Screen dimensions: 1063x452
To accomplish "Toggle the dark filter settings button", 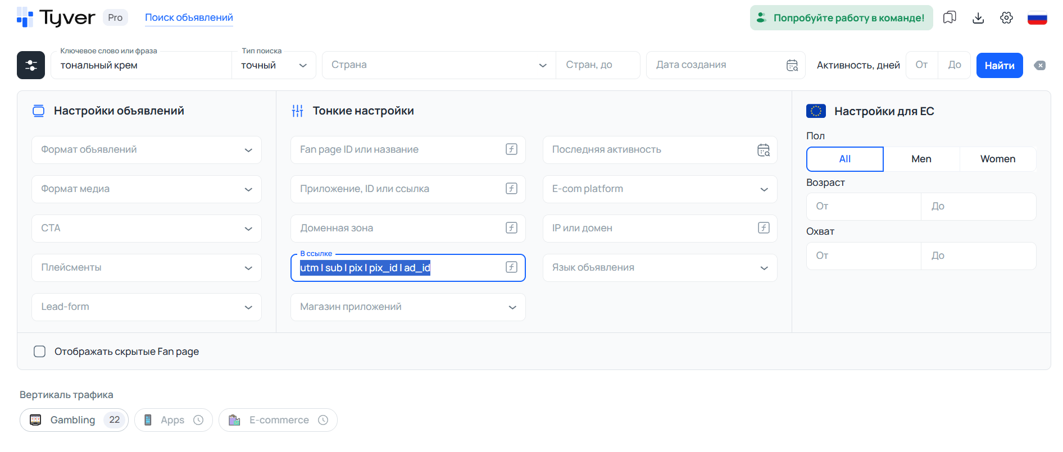I will coord(31,65).
